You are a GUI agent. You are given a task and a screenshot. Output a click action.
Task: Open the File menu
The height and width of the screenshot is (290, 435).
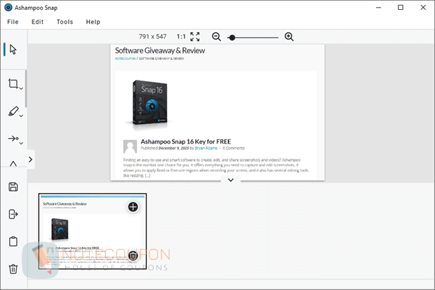tap(13, 22)
